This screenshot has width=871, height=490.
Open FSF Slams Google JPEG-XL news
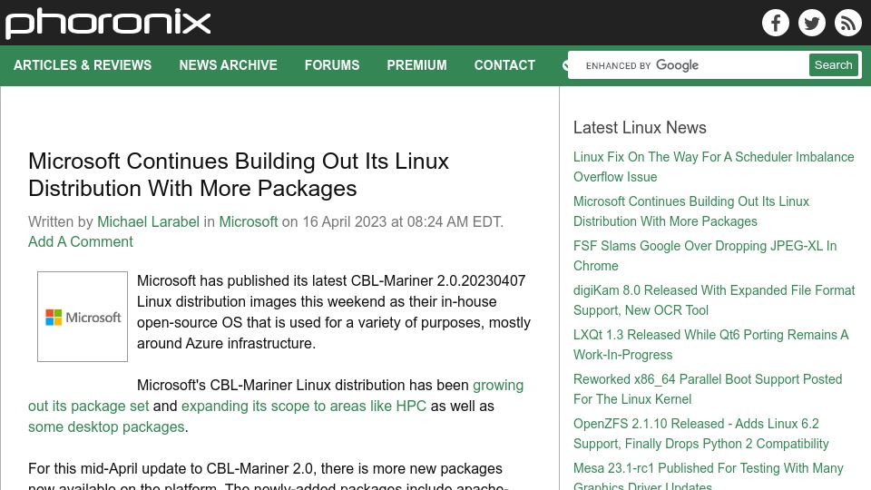pyautogui.click(x=705, y=256)
